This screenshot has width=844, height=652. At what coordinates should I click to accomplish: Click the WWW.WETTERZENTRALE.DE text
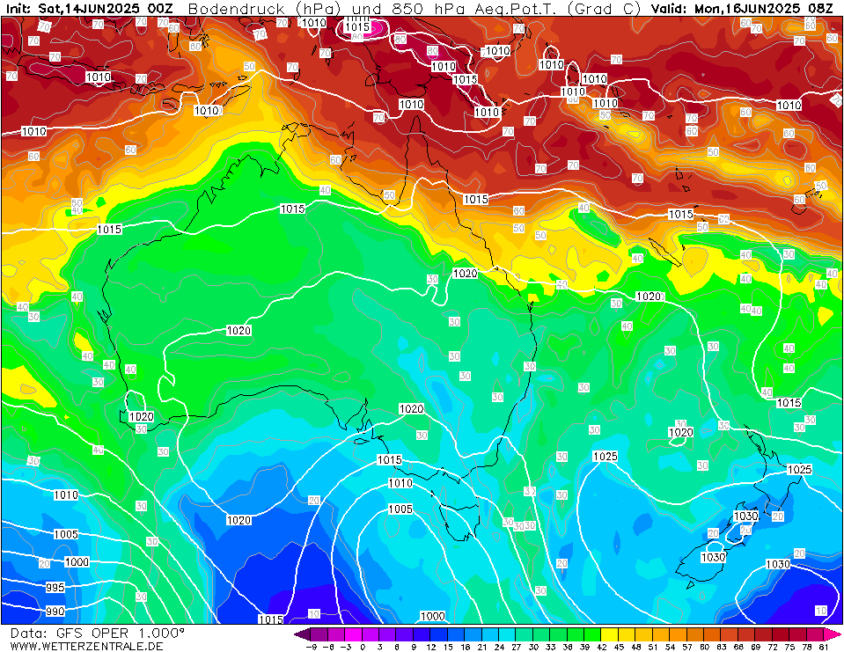pyautogui.click(x=86, y=646)
